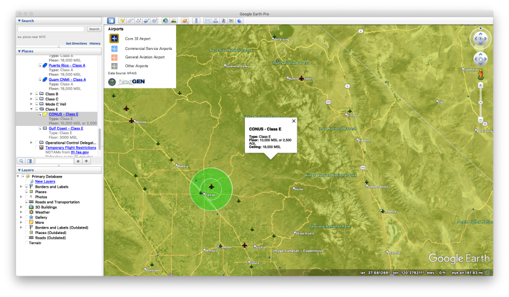Move selected place down with arrow button
509x297 pixels.
point(86,161)
